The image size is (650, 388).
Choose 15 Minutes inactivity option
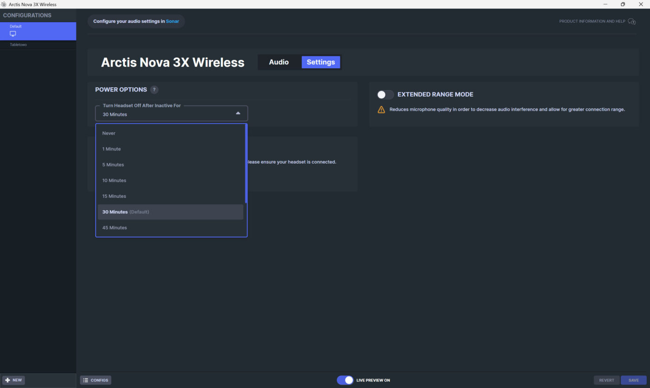click(170, 196)
